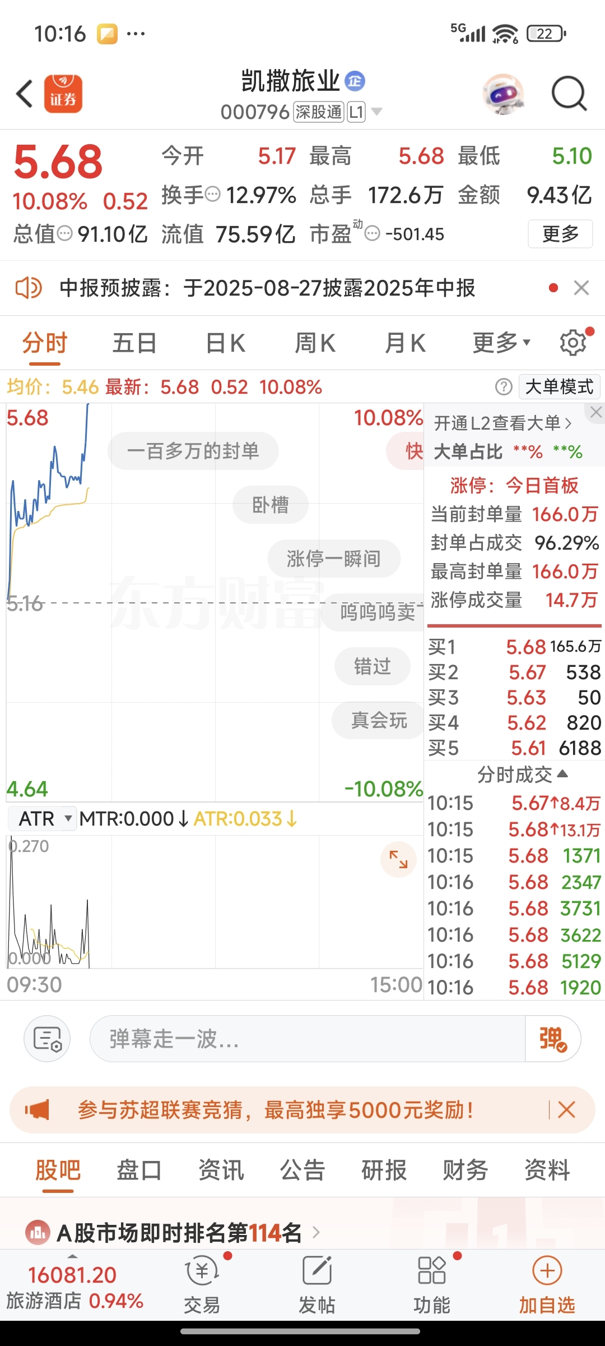Expand the stock code dropdown triangle
The image size is (605, 1346).
coord(377,112)
